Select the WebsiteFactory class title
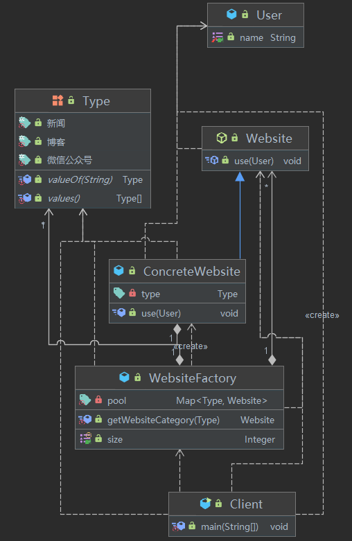 [193, 378]
